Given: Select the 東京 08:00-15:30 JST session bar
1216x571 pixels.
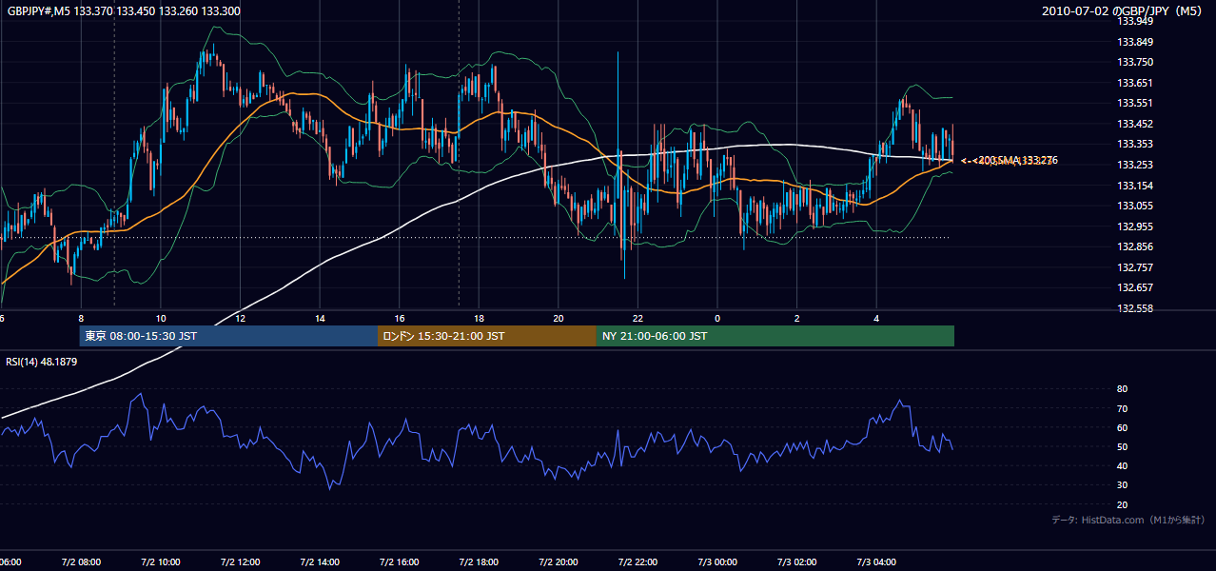Looking at the screenshot, I should pos(228,336).
